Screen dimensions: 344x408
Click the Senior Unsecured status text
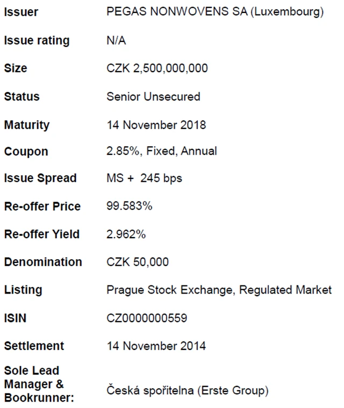point(153,97)
